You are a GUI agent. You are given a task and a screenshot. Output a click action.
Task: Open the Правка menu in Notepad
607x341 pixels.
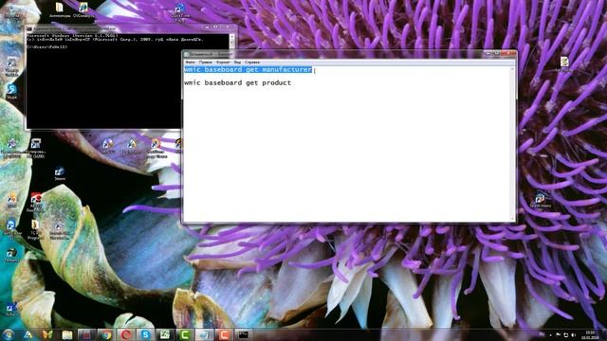(205, 62)
